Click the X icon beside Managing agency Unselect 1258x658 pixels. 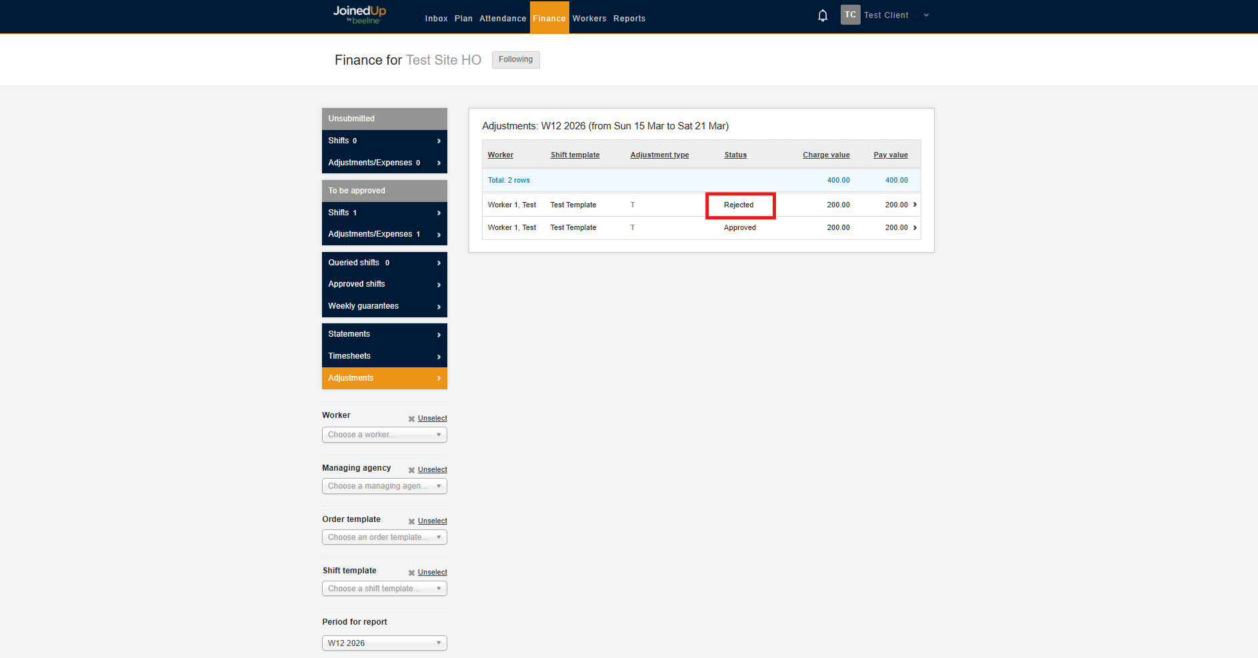click(411, 470)
